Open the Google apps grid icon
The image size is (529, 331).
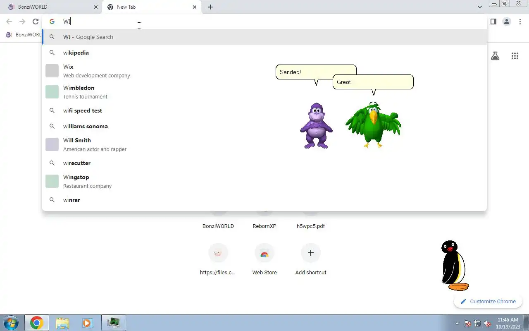coord(515,56)
